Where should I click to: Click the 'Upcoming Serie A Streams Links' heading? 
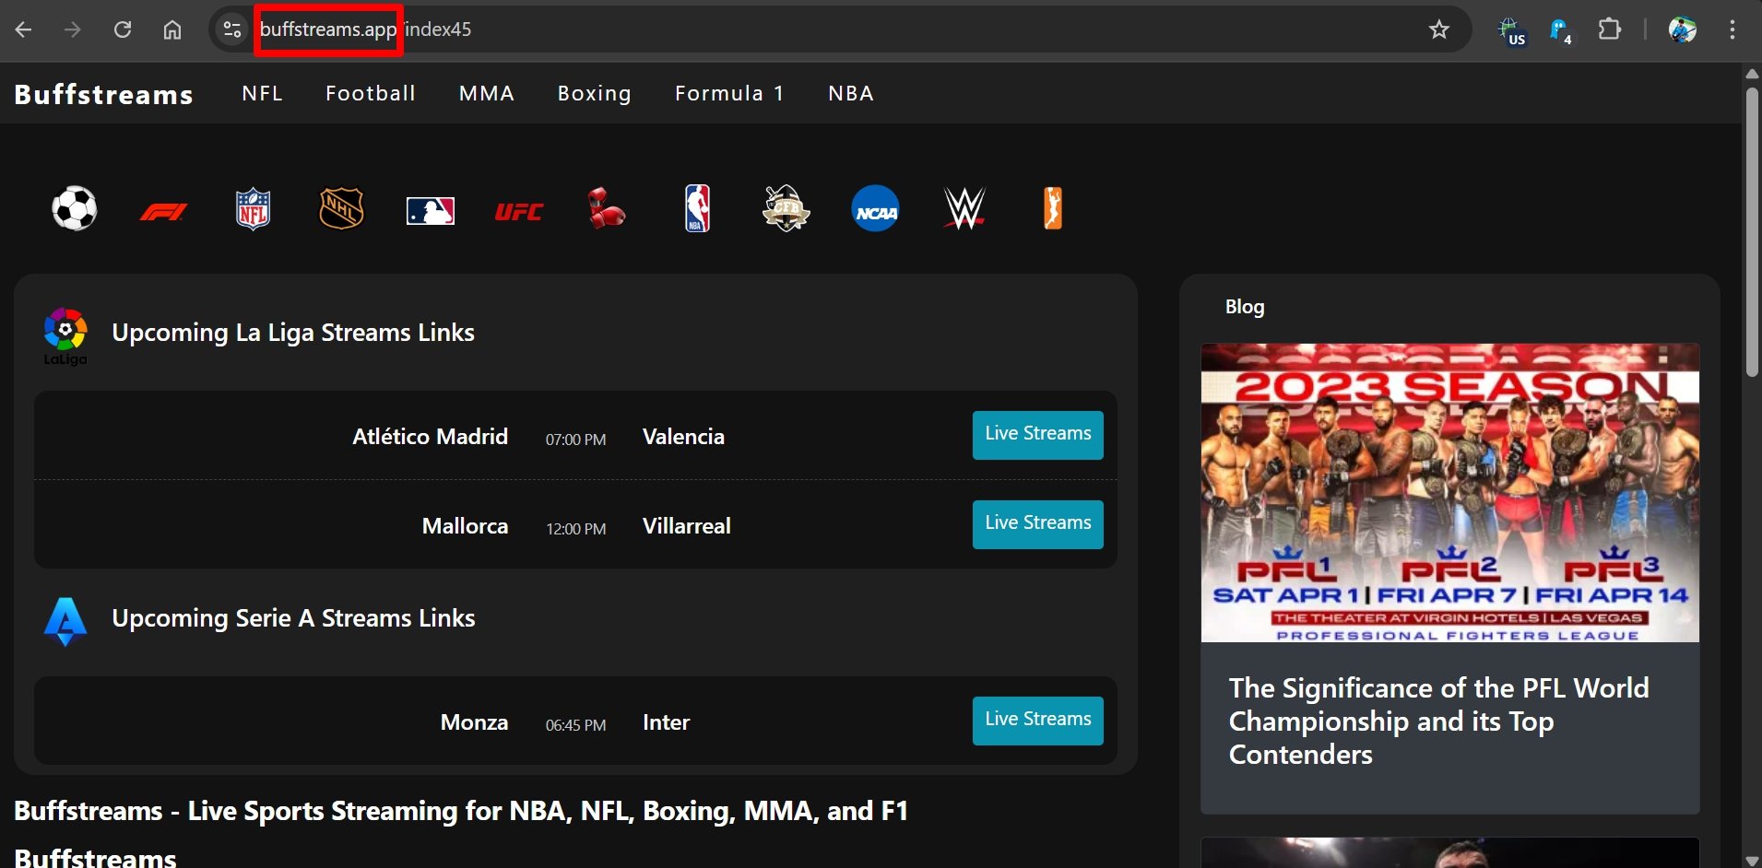click(x=293, y=618)
